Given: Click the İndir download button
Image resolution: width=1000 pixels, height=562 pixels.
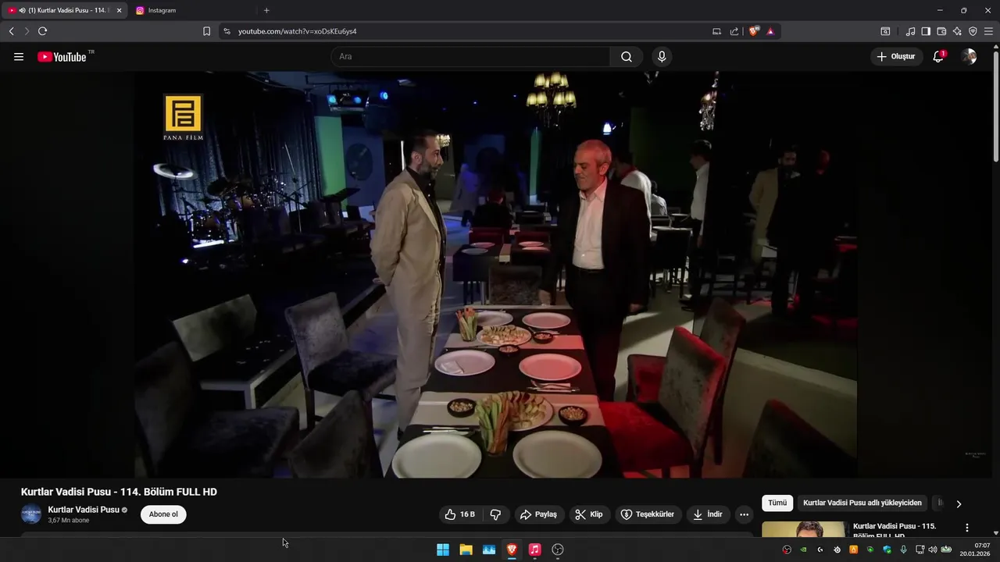Looking at the screenshot, I should click(x=708, y=514).
